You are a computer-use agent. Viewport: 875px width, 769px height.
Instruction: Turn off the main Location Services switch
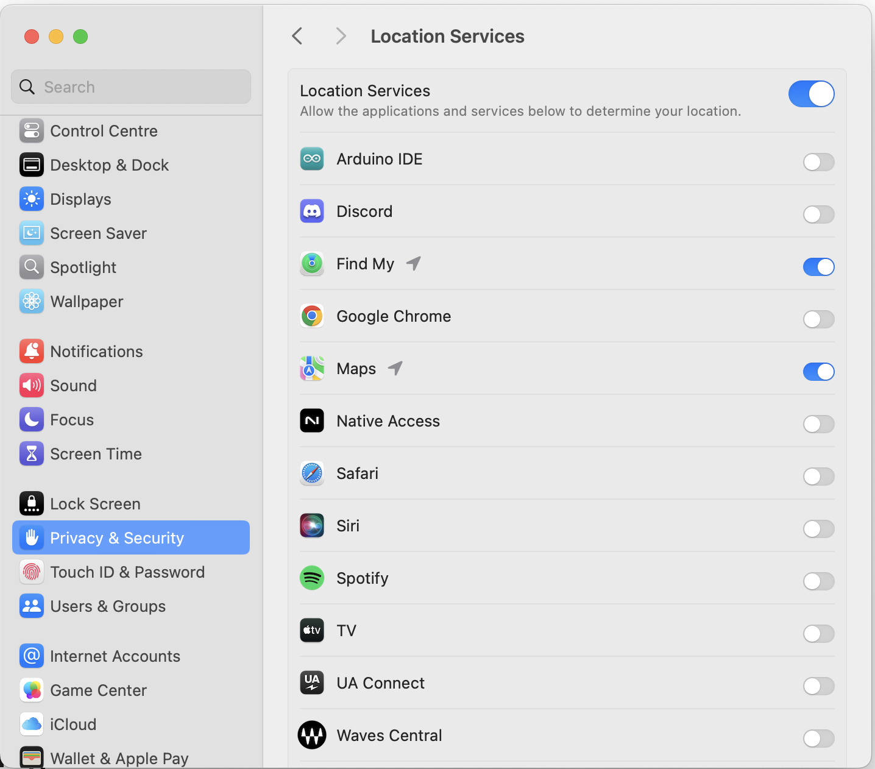pos(811,94)
